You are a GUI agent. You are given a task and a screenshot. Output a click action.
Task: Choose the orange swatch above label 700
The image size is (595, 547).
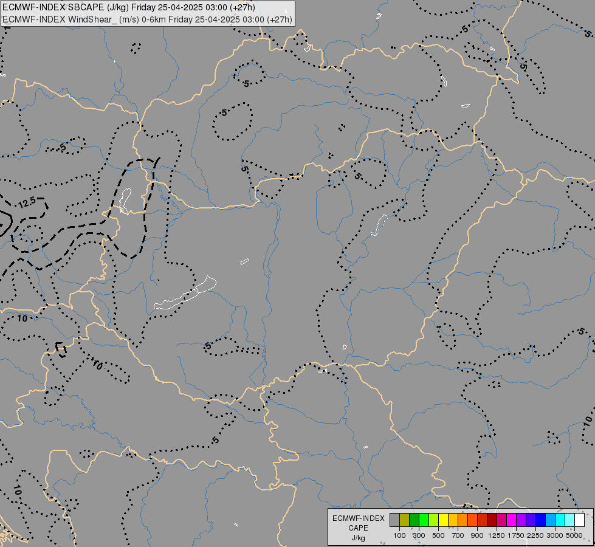463,520
